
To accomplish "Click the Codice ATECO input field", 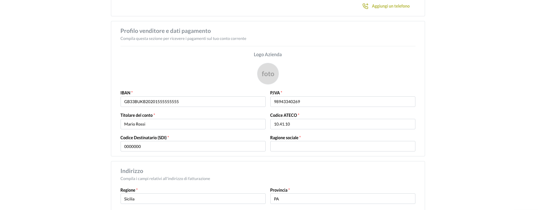I will click(342, 124).
